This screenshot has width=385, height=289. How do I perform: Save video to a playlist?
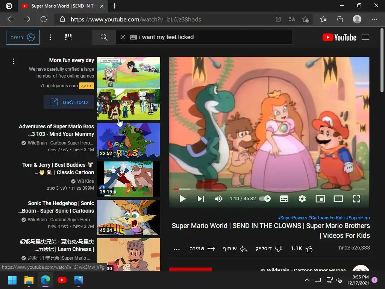tap(202, 249)
